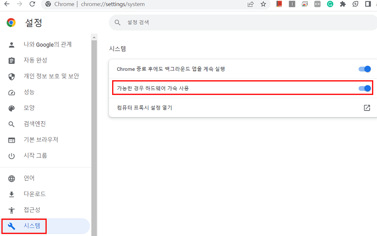
Task: Open the puzzle-piece Extensions menu
Action: [x=343, y=4]
